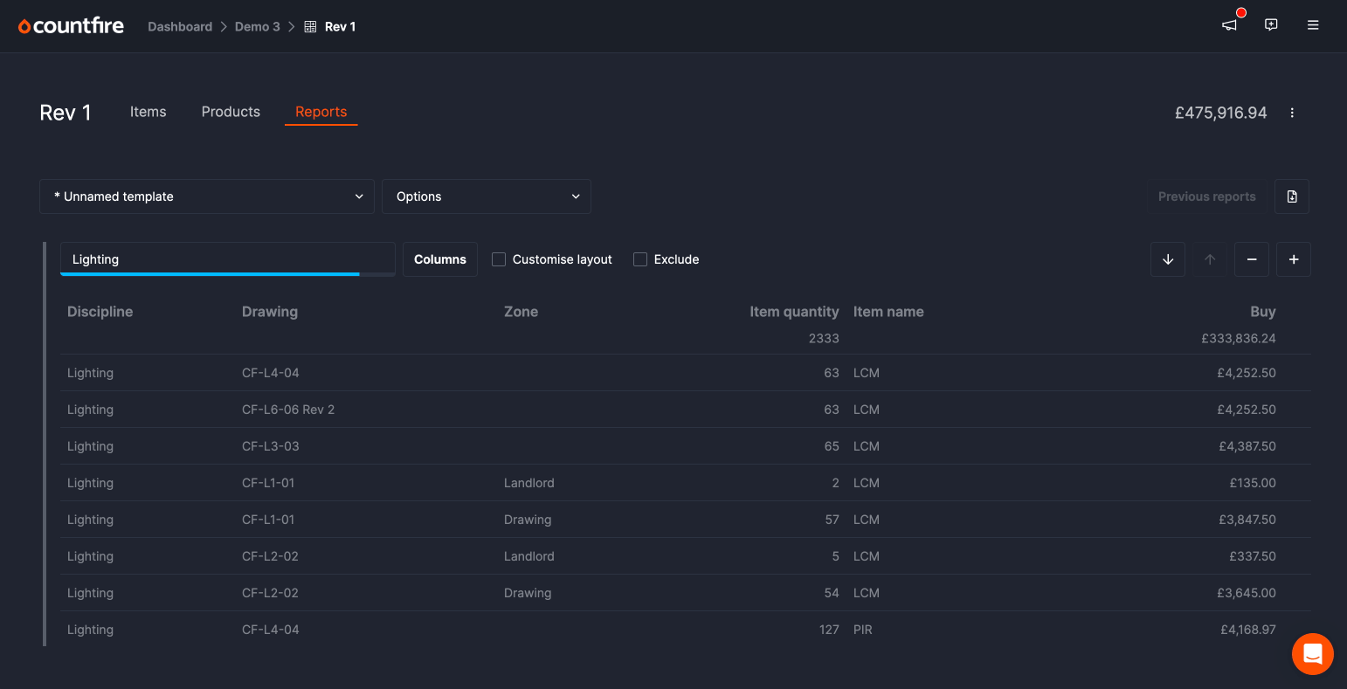Click the Countfire logo

click(71, 26)
